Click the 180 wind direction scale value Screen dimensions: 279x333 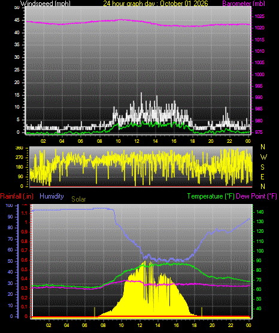[19, 167]
